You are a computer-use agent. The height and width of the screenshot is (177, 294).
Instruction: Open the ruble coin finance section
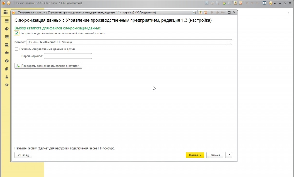pos(7,61)
